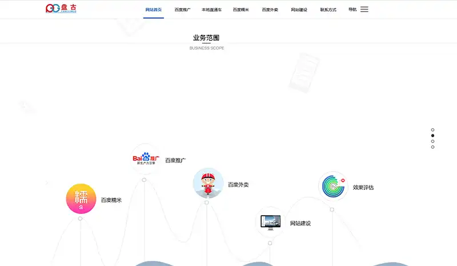
Task: Click the effect evaluation circular chart icon
Action: point(332,186)
